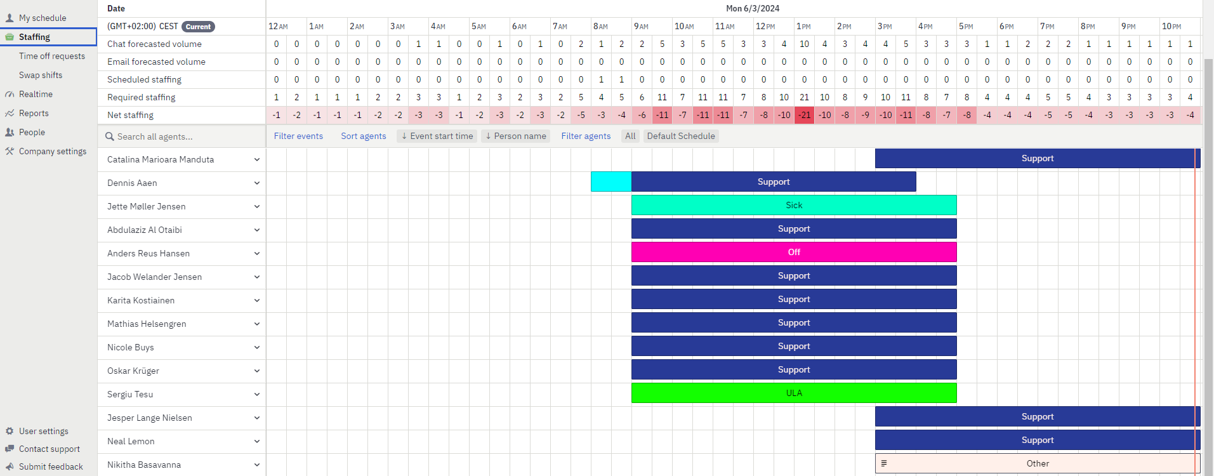Click the Search all agents field
Screen dimensions: 1214x476
click(184, 137)
